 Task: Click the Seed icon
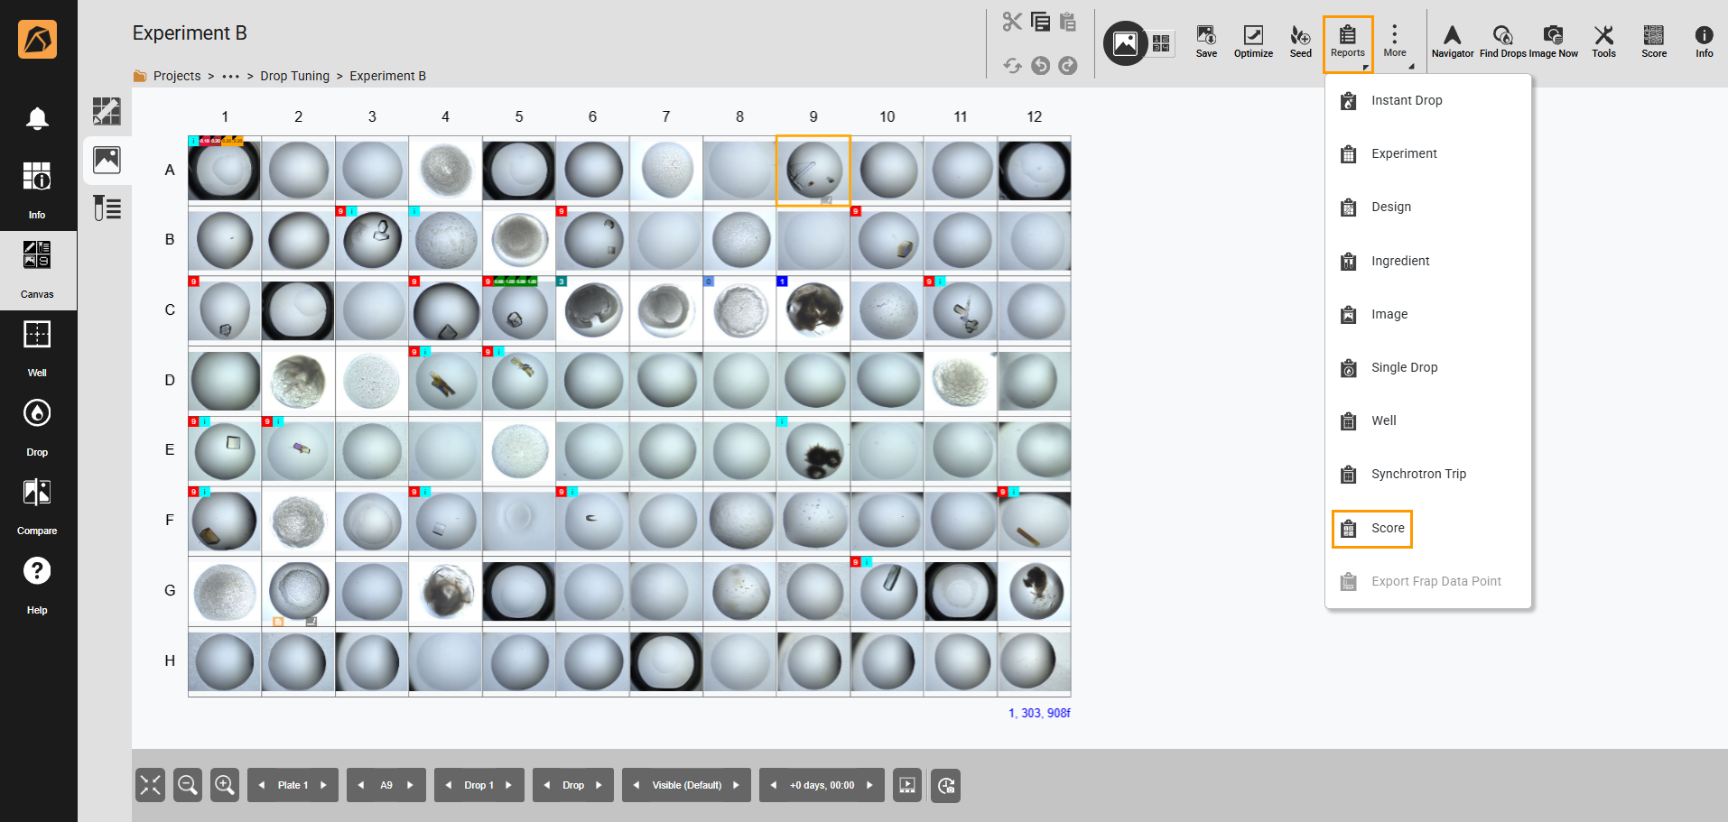coord(1300,42)
